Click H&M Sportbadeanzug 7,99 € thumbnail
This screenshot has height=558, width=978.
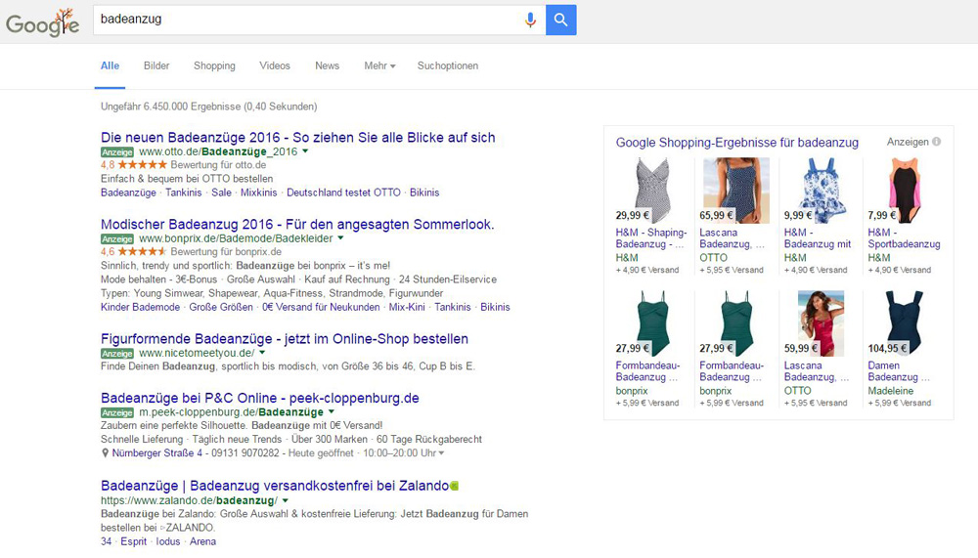pos(905,191)
